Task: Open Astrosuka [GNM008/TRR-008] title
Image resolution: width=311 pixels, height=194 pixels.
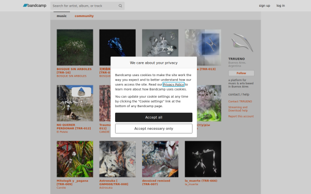Action: (x=114, y=182)
